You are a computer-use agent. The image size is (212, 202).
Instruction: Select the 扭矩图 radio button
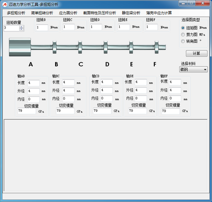[183, 28]
